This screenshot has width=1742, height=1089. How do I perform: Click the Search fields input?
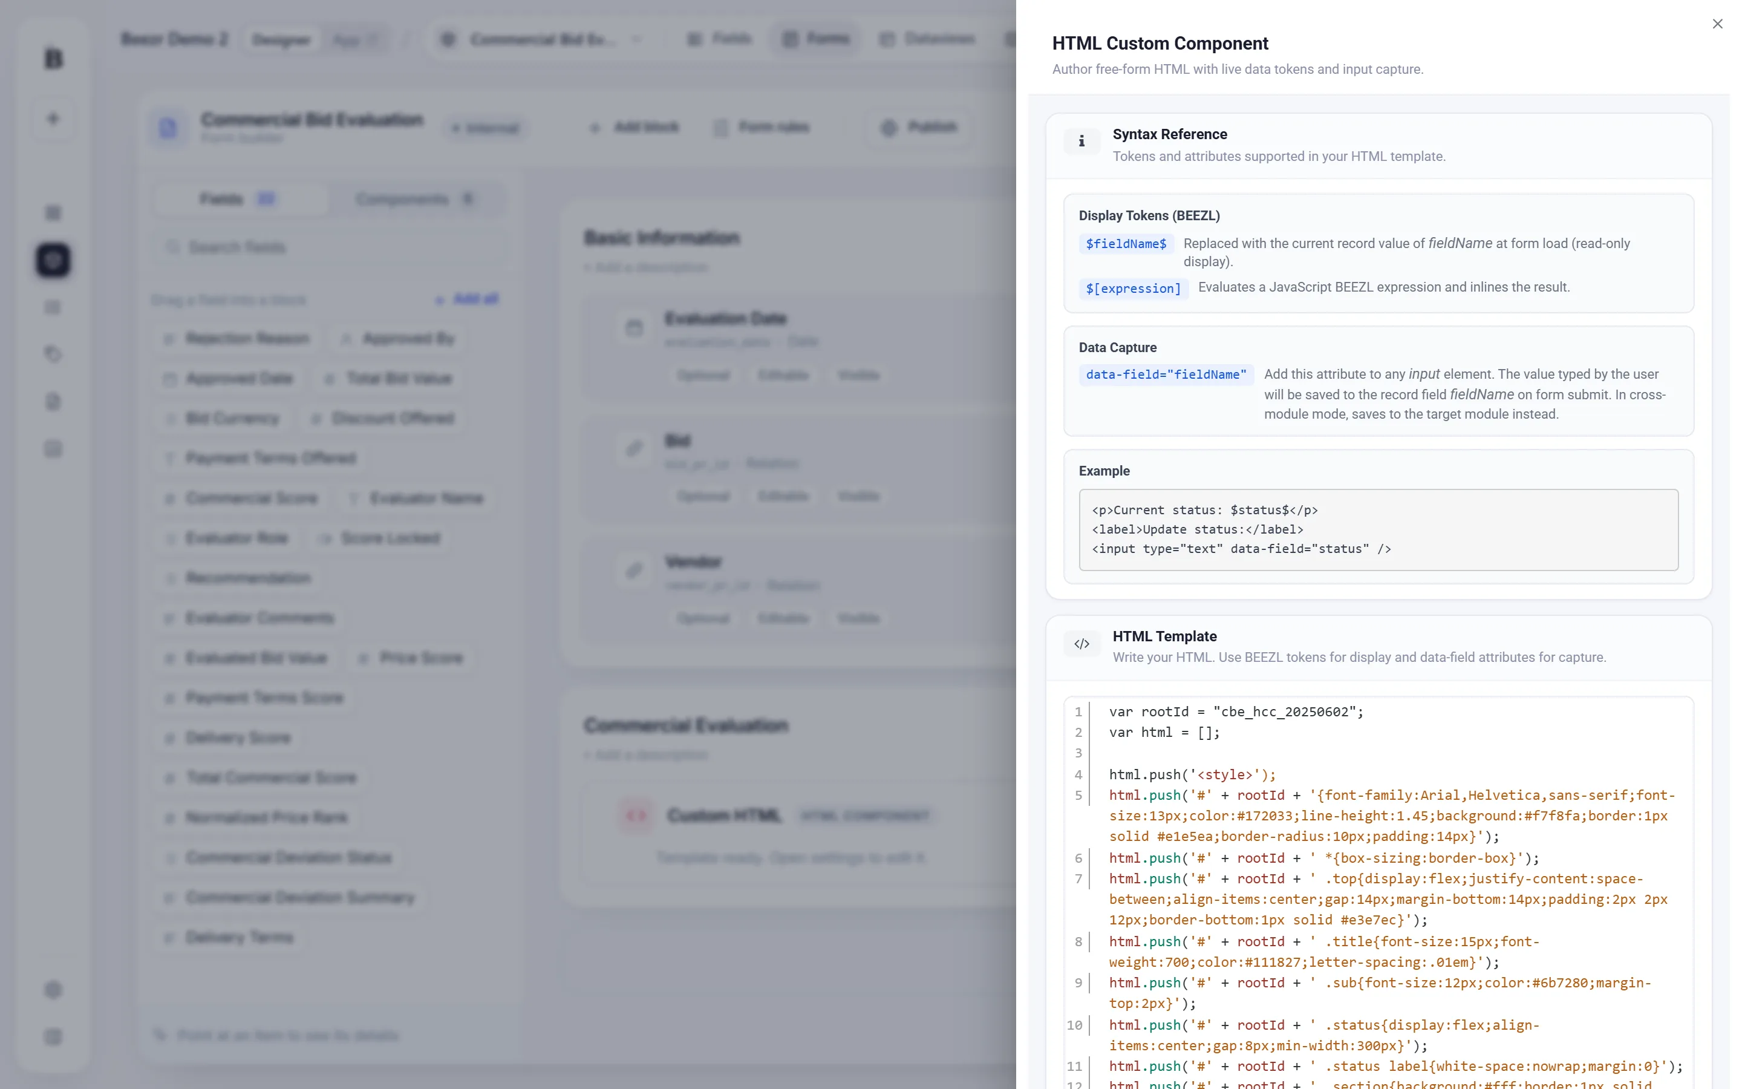330,247
